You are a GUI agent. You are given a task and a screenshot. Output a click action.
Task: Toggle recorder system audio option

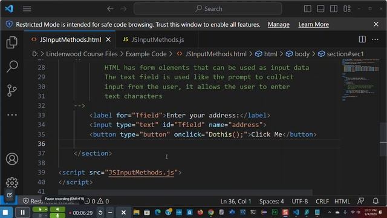[x=57, y=210]
